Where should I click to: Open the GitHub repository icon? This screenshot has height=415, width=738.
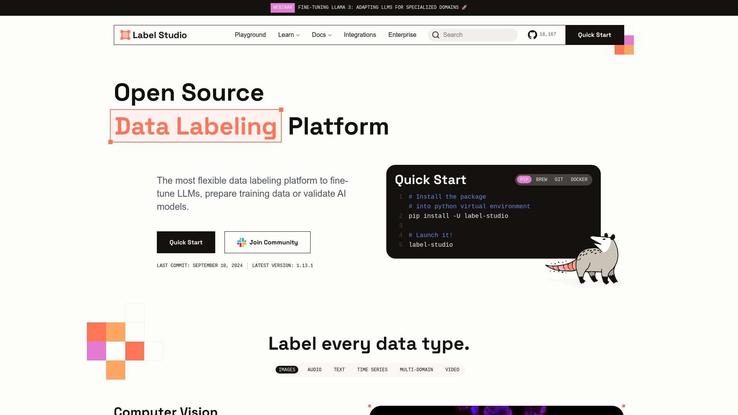532,35
